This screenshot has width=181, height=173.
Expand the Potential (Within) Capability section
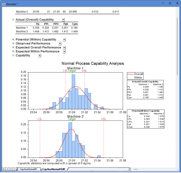13,40
